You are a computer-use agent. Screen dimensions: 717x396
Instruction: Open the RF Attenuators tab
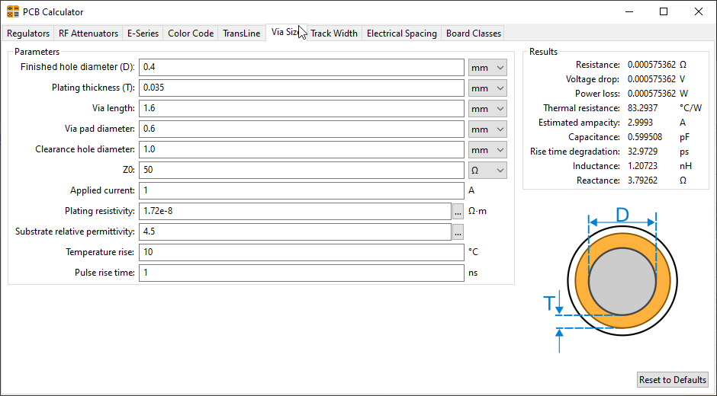click(x=88, y=34)
